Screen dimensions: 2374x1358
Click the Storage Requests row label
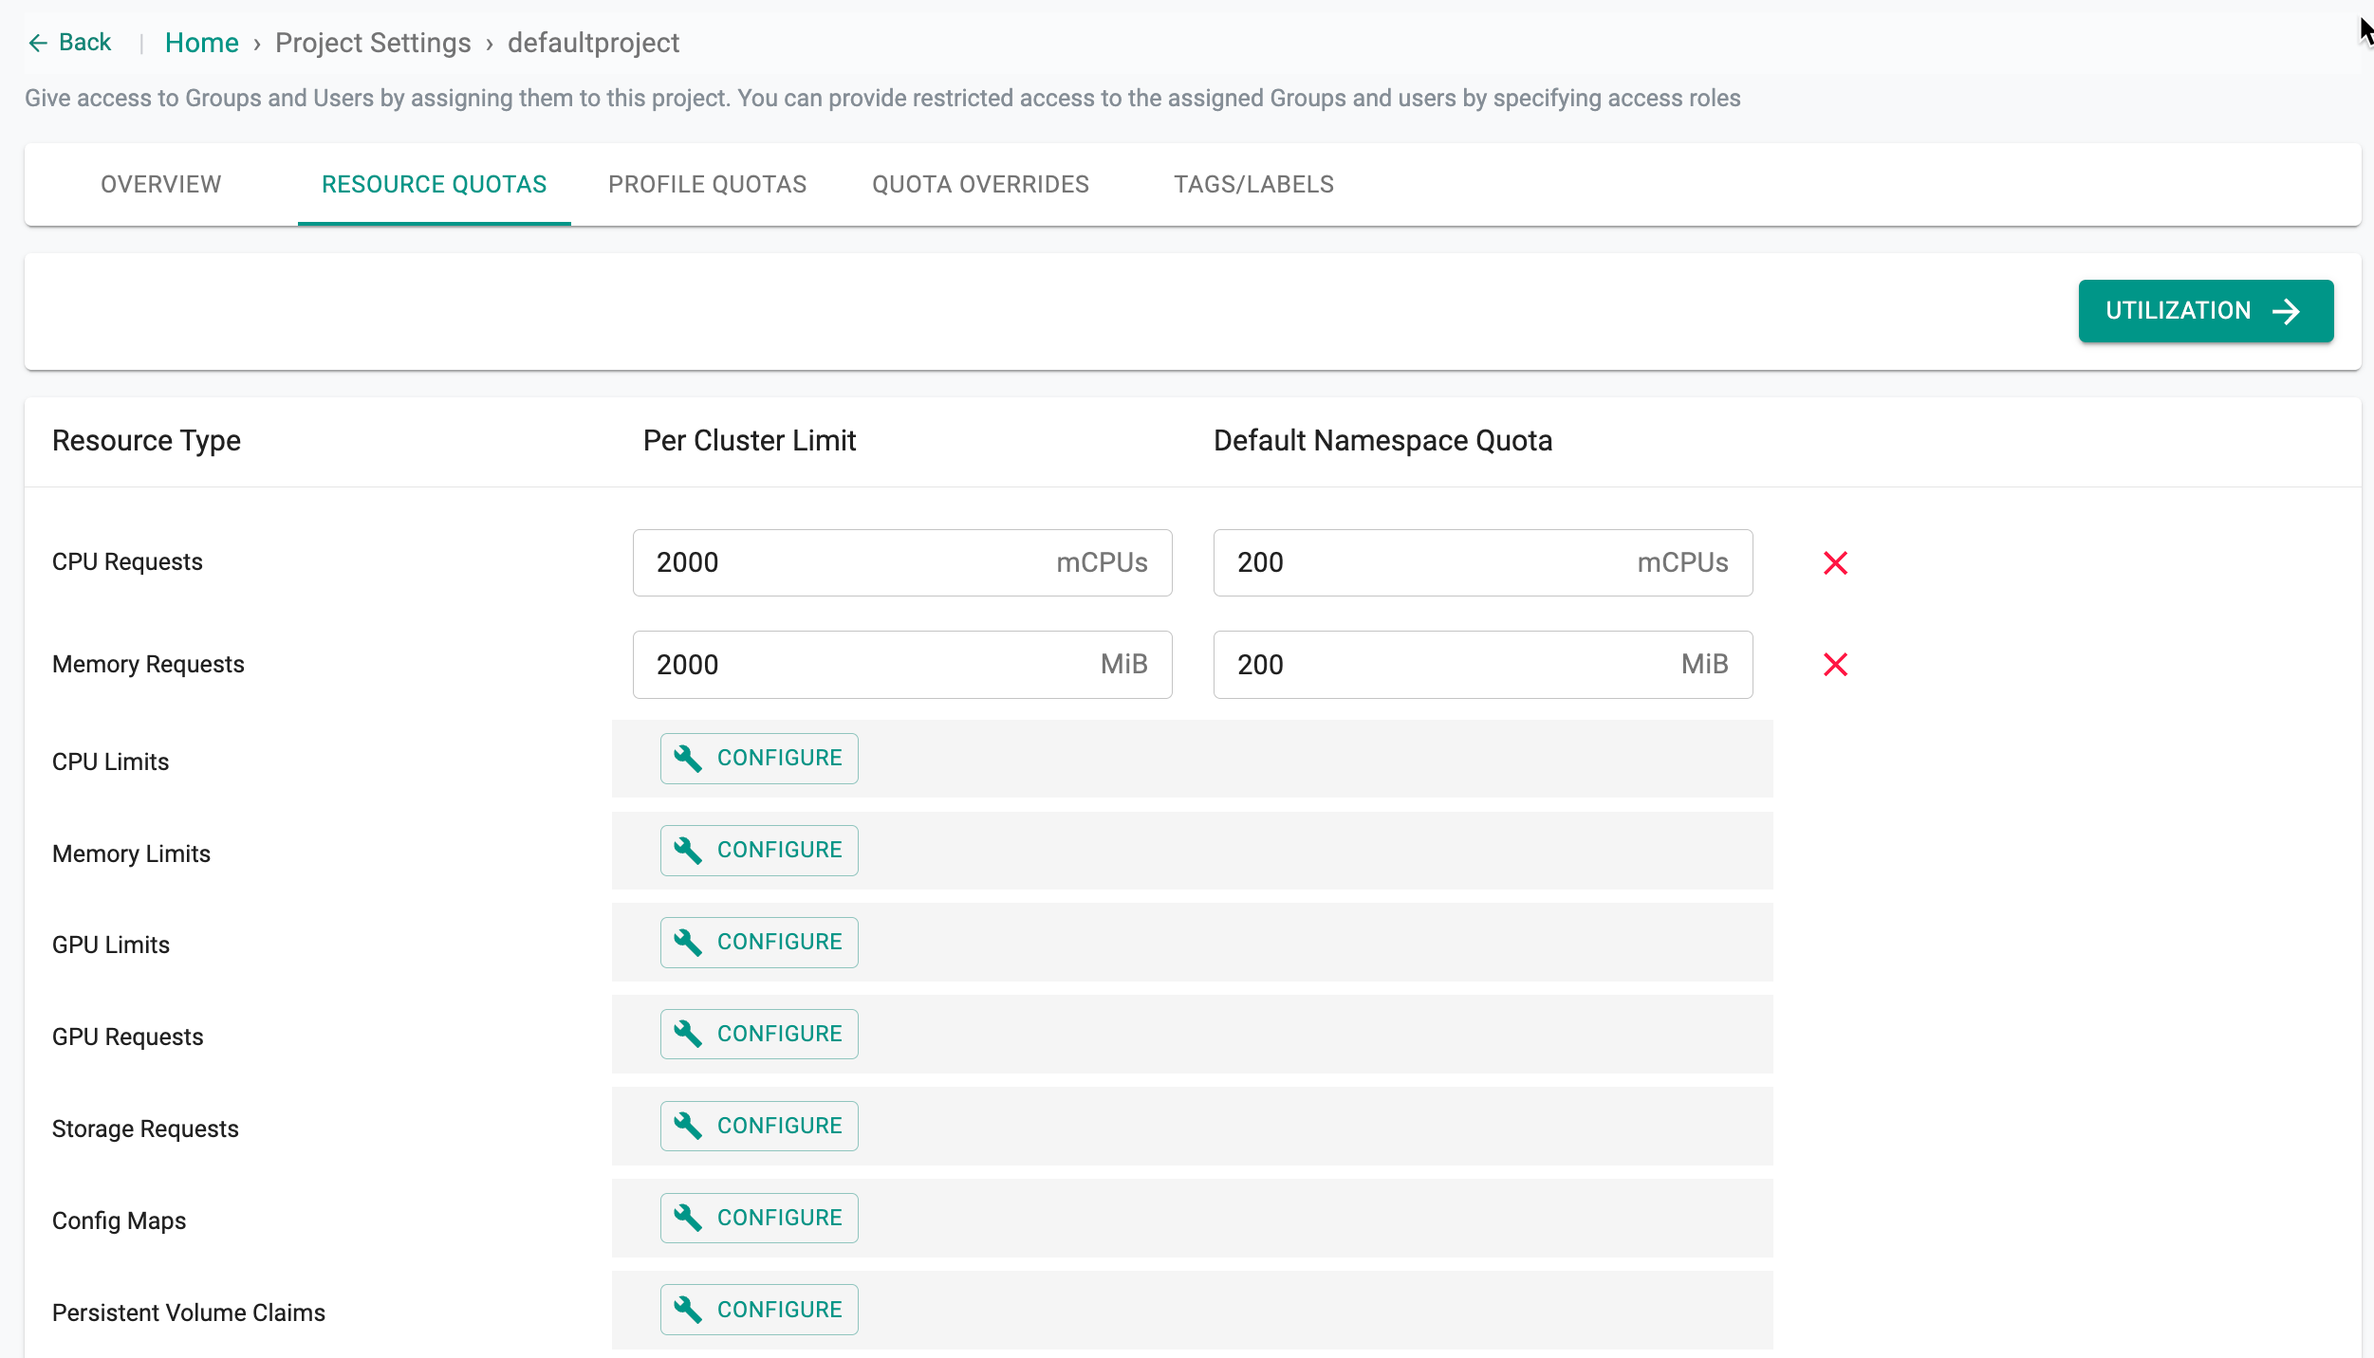[145, 1129]
